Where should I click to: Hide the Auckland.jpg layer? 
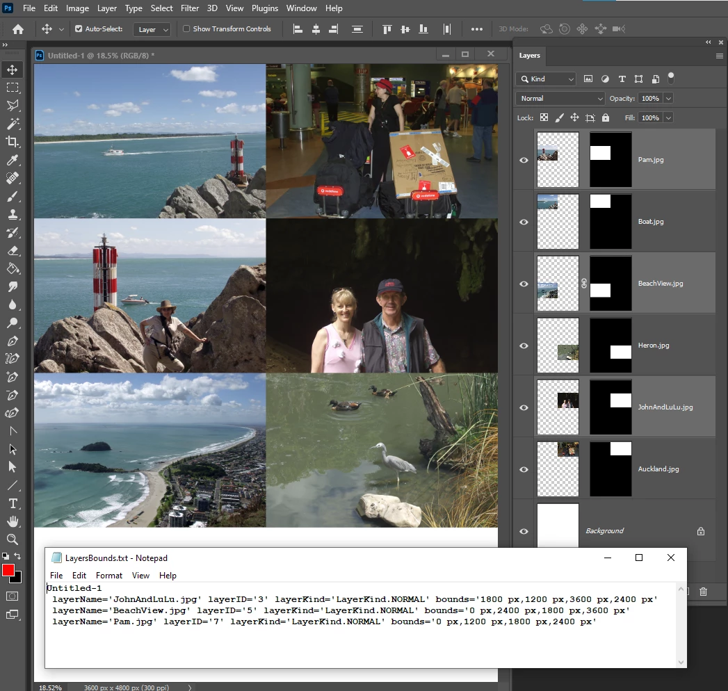point(524,469)
